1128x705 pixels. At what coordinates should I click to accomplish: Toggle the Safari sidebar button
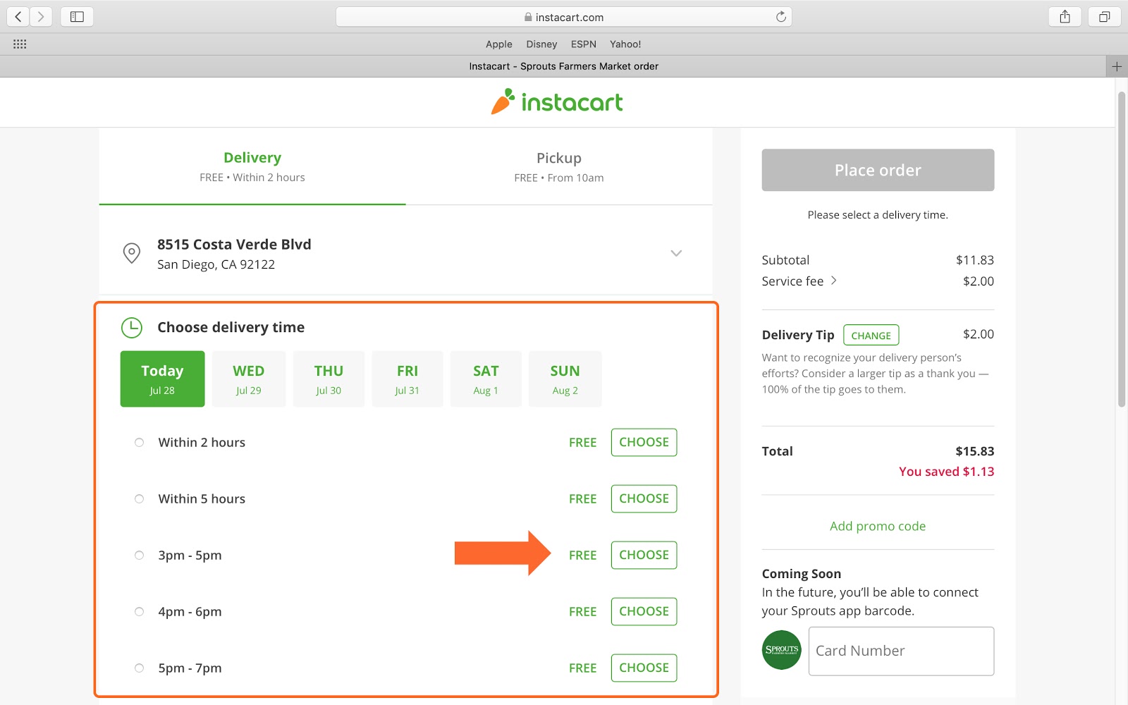[x=77, y=16]
